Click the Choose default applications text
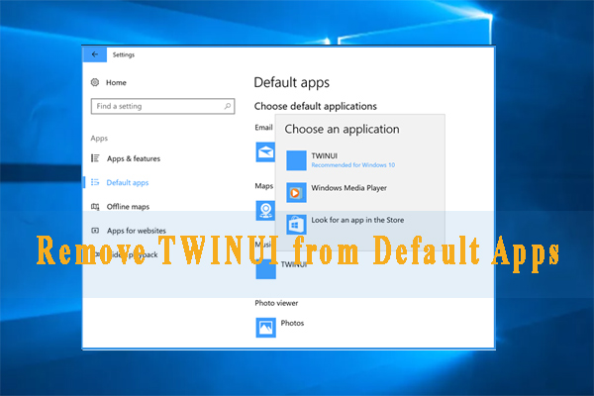Viewport: 594px width, 396px height. coord(316,106)
